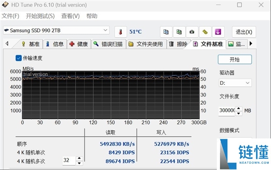This screenshot has height=170, width=271.
Task: Click the 8429 IOPS read value
Action: [121, 152]
